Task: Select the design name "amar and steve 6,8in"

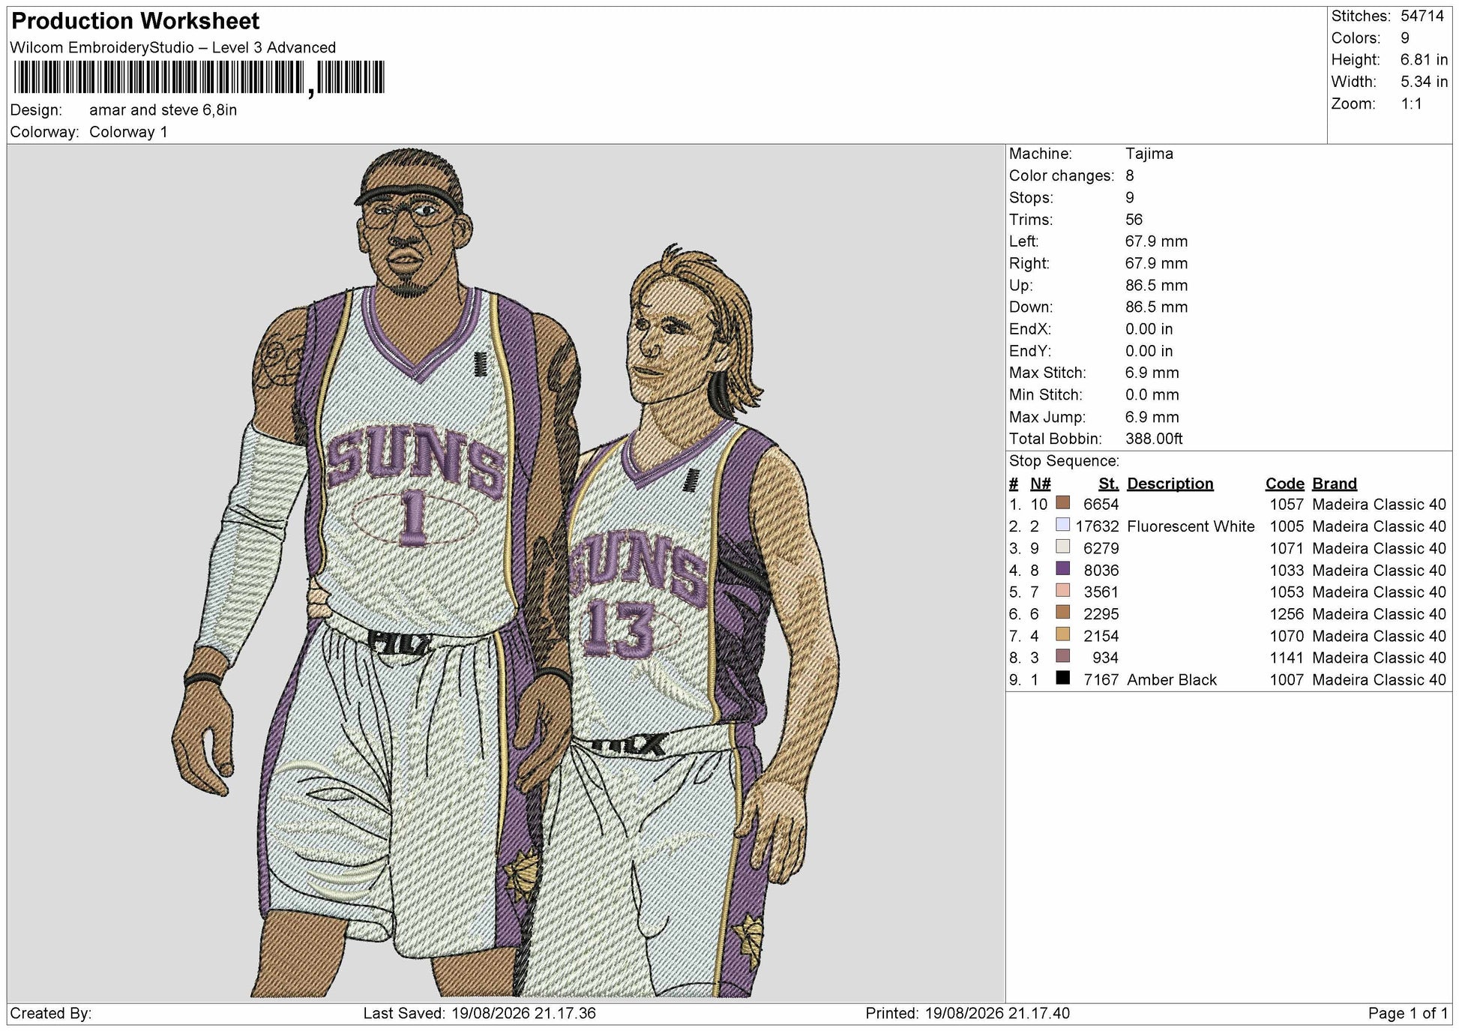Action: [x=163, y=110]
